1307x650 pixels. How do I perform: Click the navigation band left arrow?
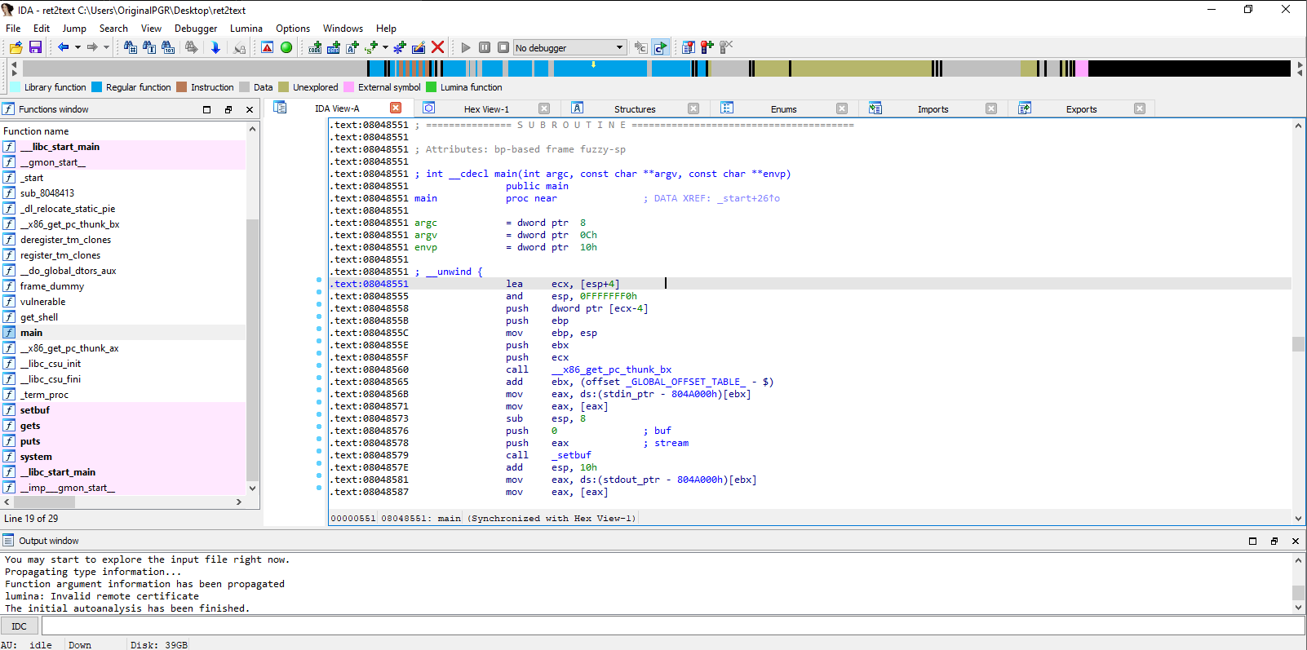point(13,64)
